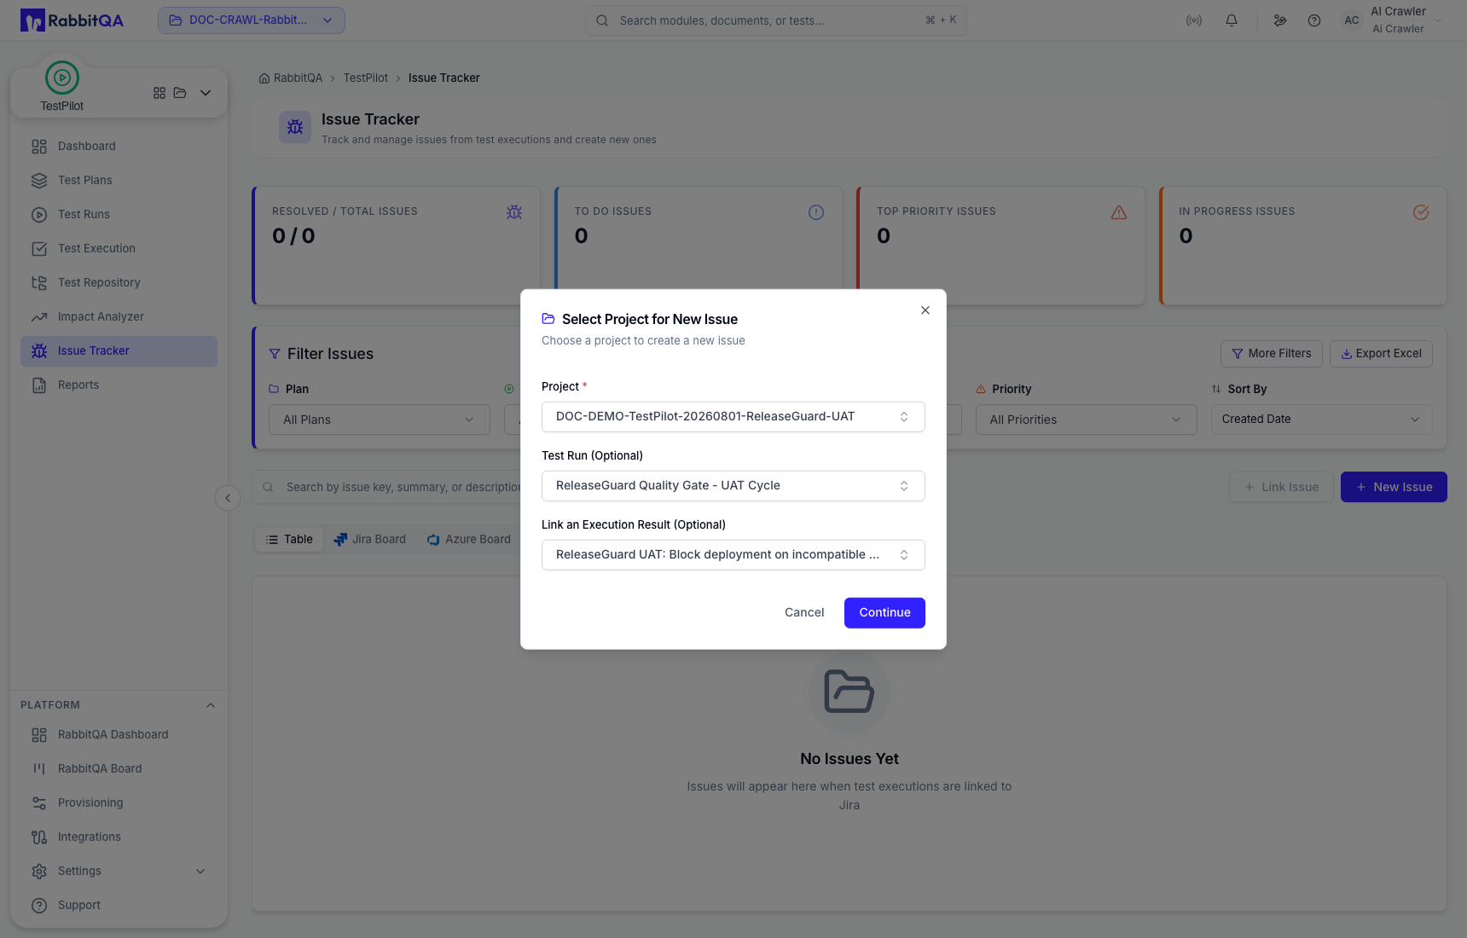
Task: Close the Select Project dialog
Action: 925,310
